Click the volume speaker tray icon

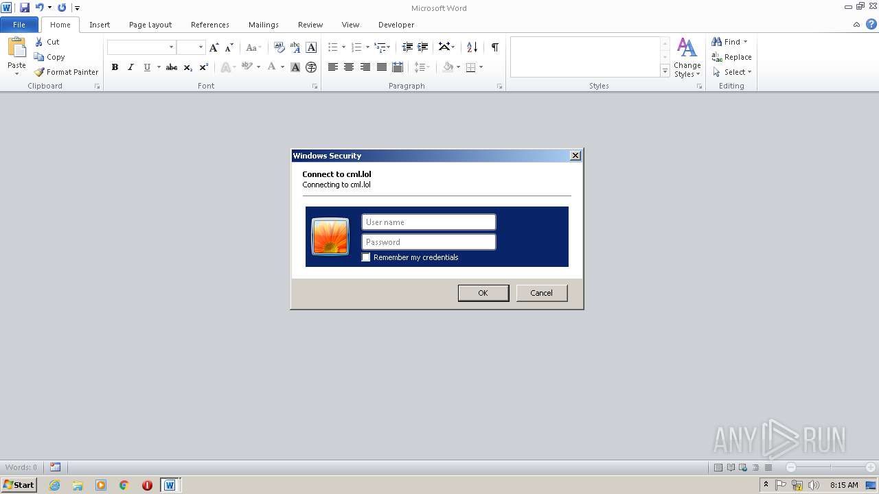814,485
